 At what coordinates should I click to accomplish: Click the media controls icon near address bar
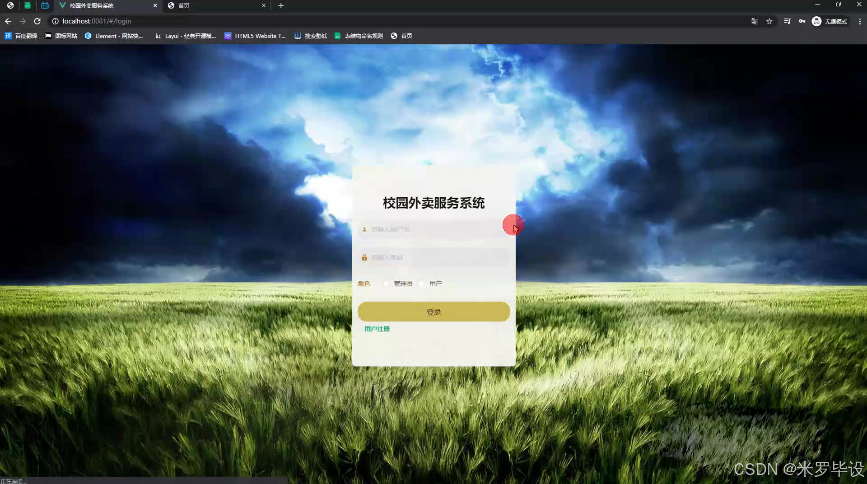pos(788,21)
